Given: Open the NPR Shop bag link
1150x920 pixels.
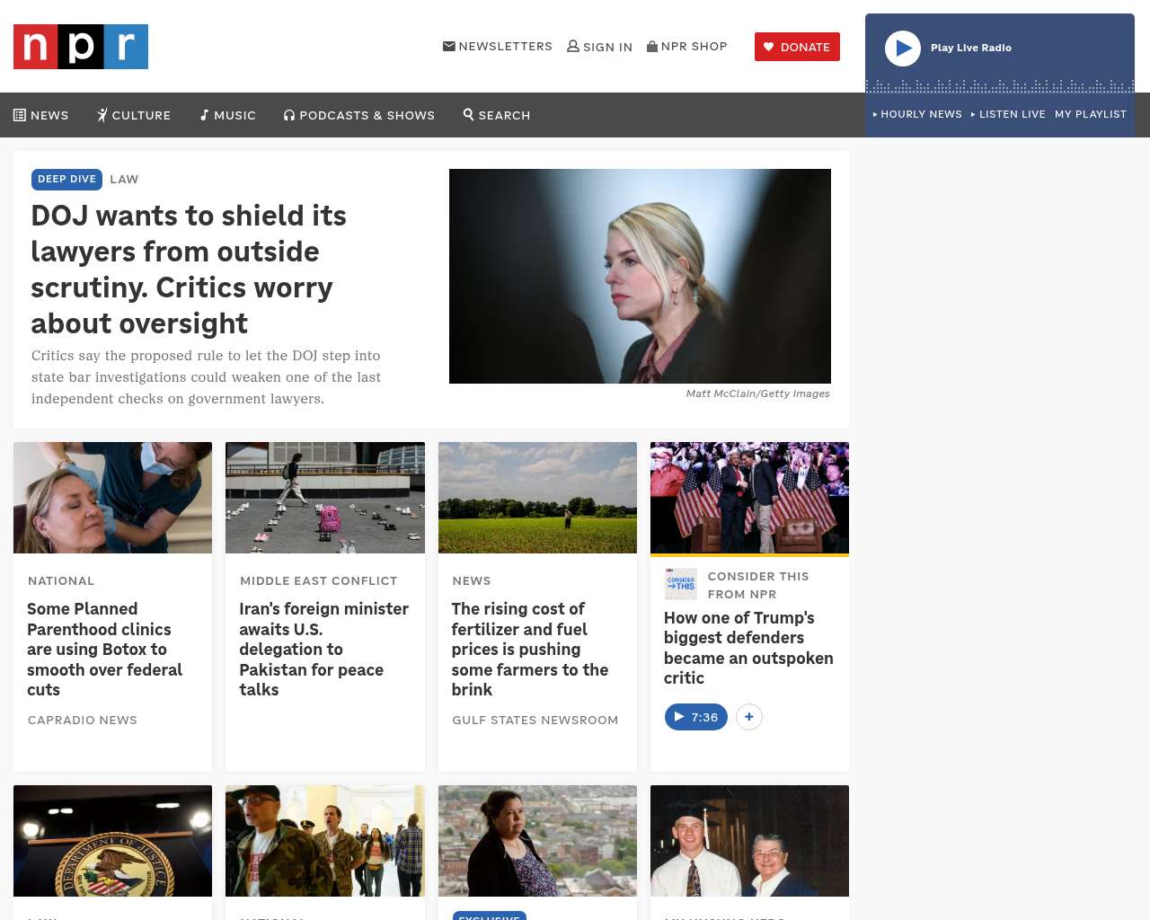Looking at the screenshot, I should click(686, 47).
